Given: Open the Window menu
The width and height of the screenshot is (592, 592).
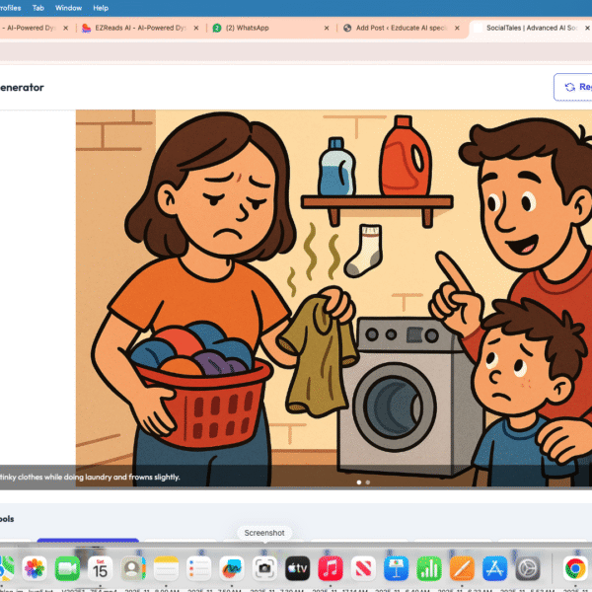Looking at the screenshot, I should point(68,8).
